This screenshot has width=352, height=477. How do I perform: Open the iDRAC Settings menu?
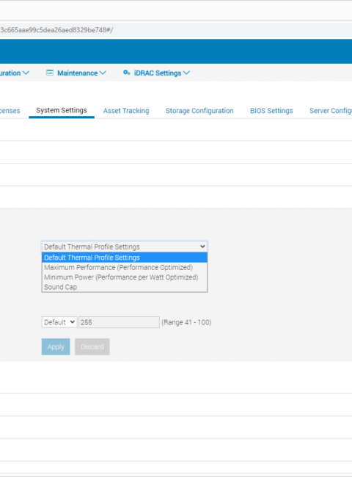click(x=156, y=73)
